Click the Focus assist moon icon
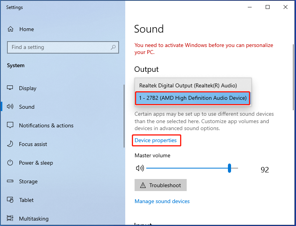Screen dimensions: 296x226 [11, 144]
